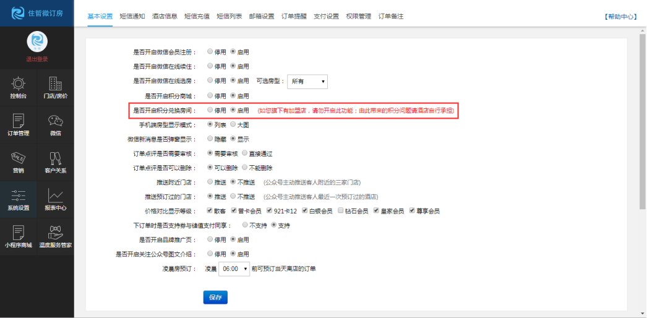The width and height of the screenshot is (647, 318).
Task: Toggle the 921卡12 checkbox
Action: pyautogui.click(x=270, y=211)
